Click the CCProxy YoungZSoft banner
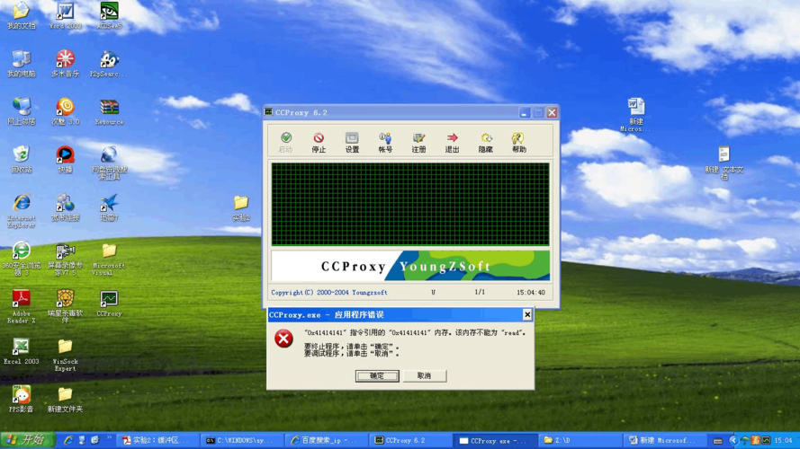Viewport: 800px width, 449px height. [410, 267]
